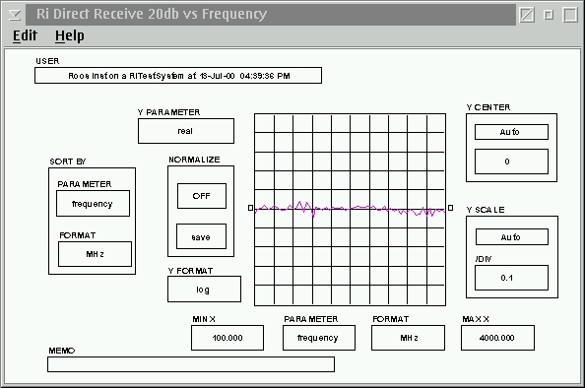
Task: Open SORT BY parameter frequency selector
Action: point(93,203)
